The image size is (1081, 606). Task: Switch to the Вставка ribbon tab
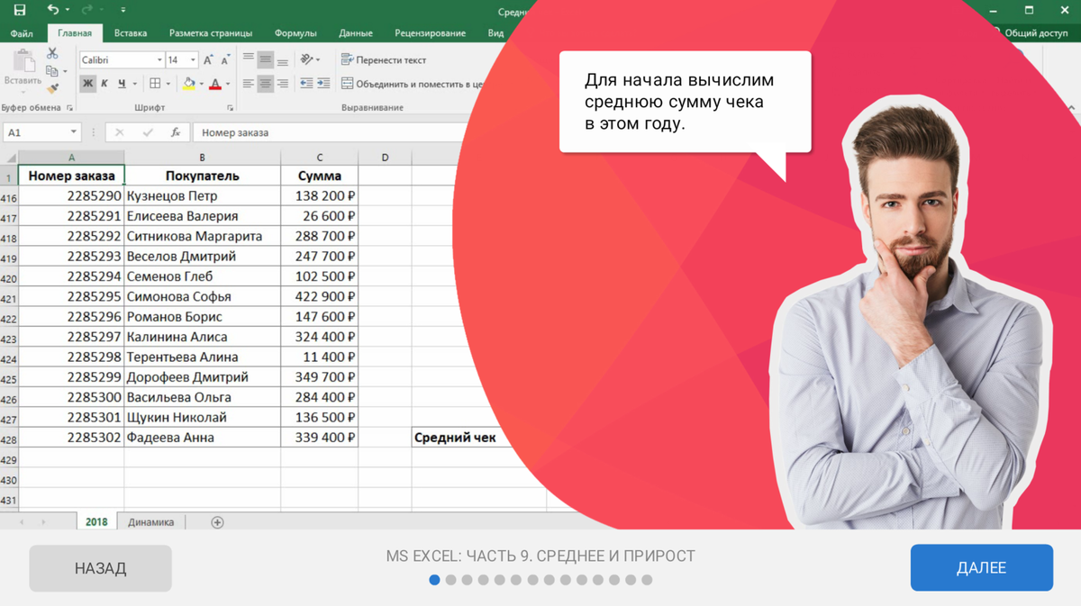pos(131,33)
